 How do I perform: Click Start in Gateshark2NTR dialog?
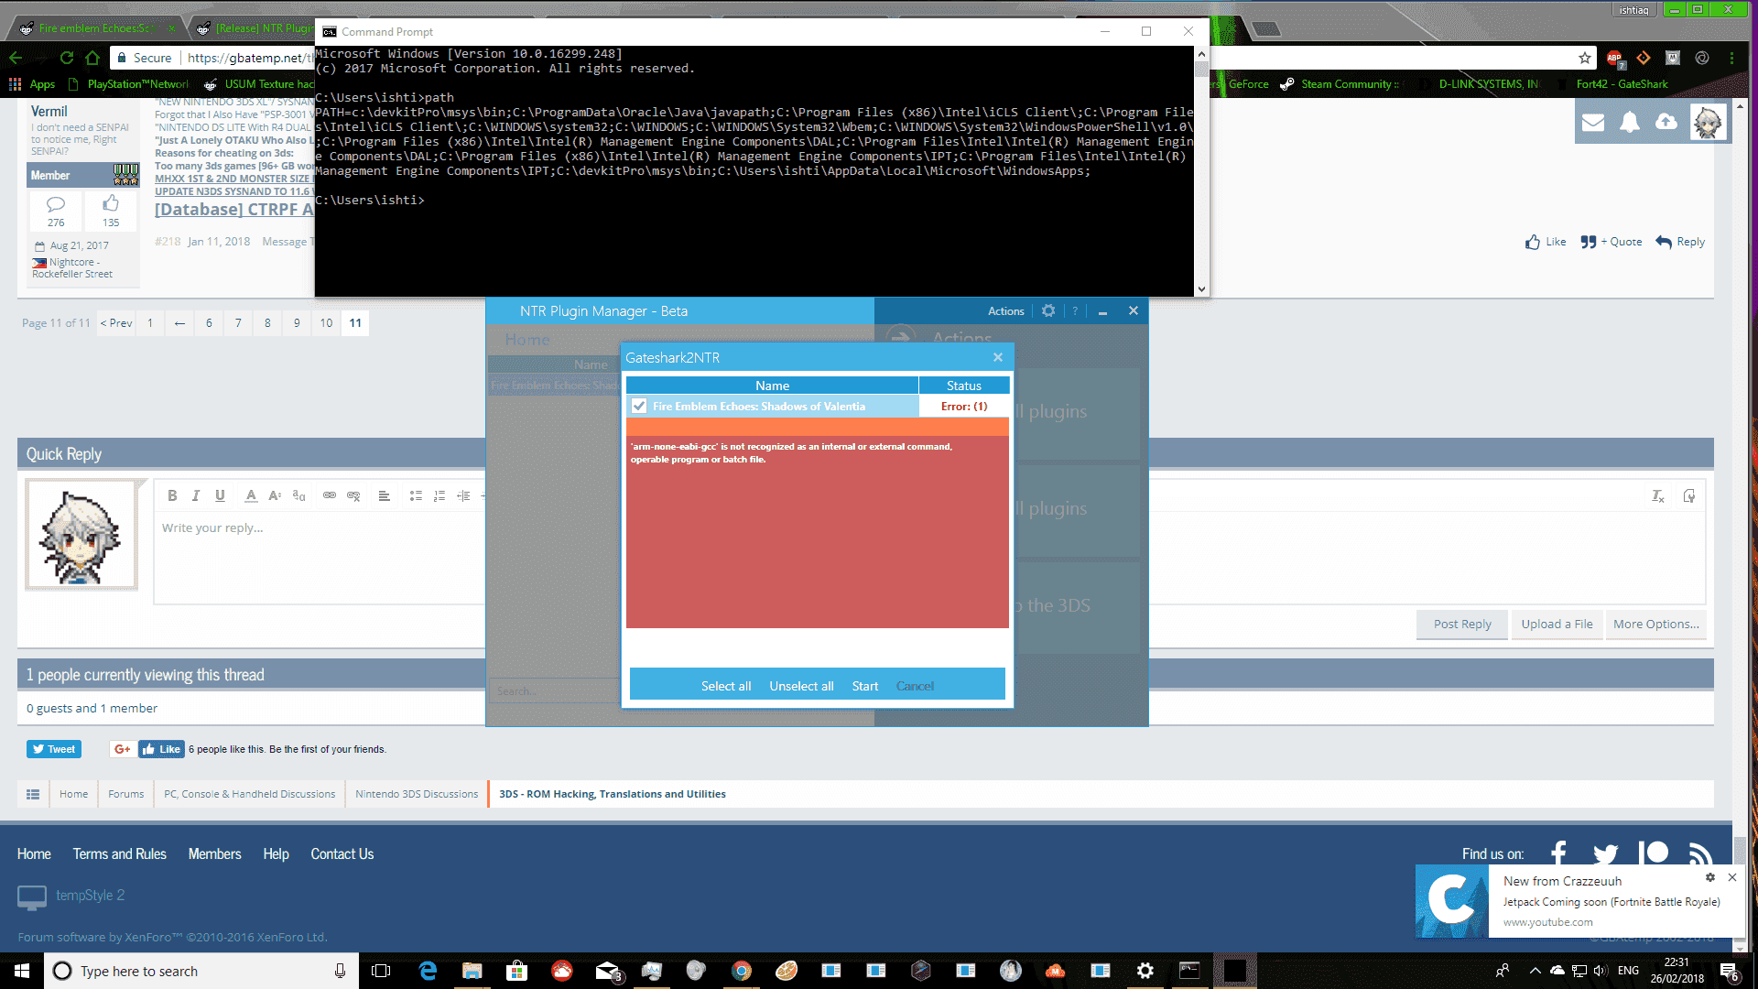point(864,686)
